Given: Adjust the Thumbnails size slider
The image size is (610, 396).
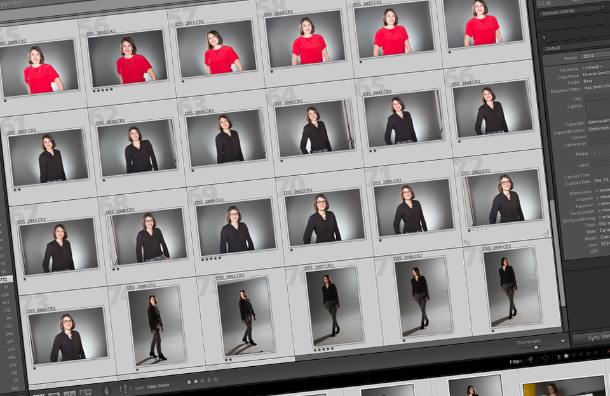Looking at the screenshot, I should point(534,346).
